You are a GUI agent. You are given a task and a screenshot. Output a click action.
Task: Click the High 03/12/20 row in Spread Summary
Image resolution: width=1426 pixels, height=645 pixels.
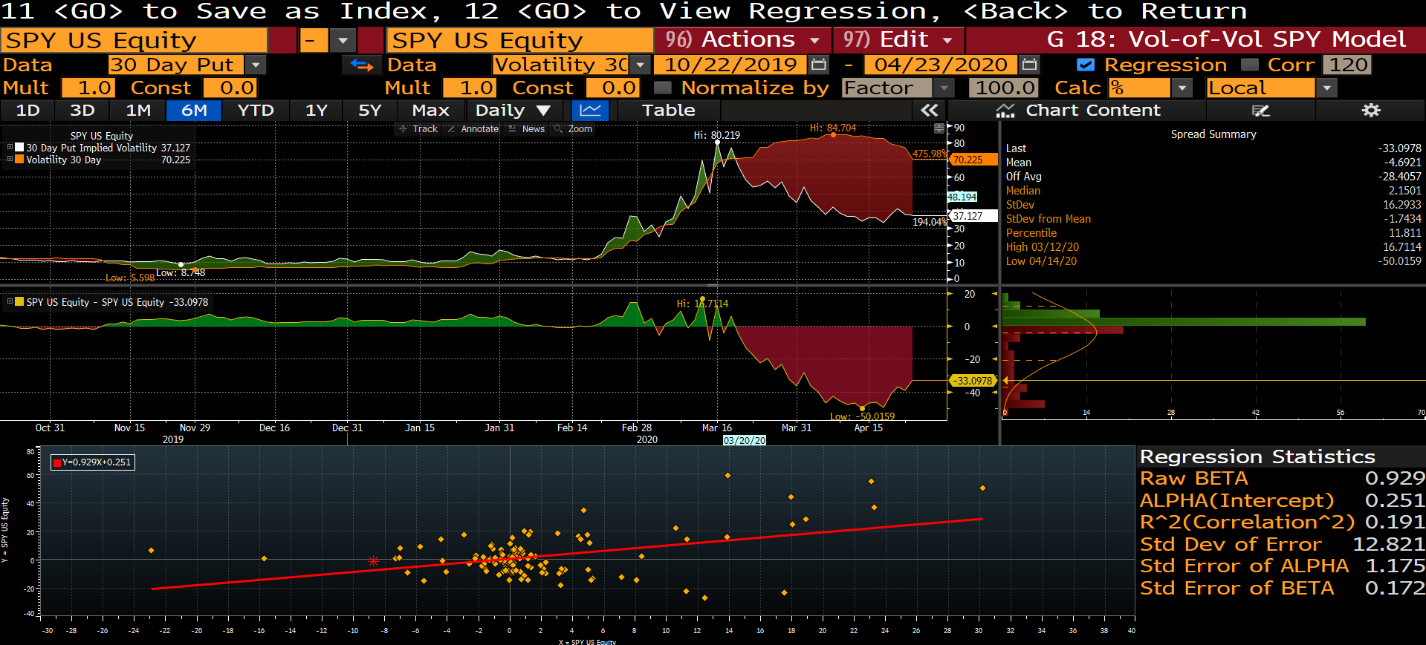1213,247
